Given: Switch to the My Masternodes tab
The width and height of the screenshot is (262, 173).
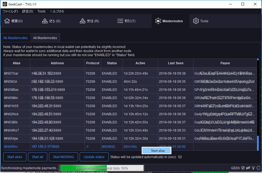Looking at the screenshot, I should pyautogui.click(x=15, y=38).
